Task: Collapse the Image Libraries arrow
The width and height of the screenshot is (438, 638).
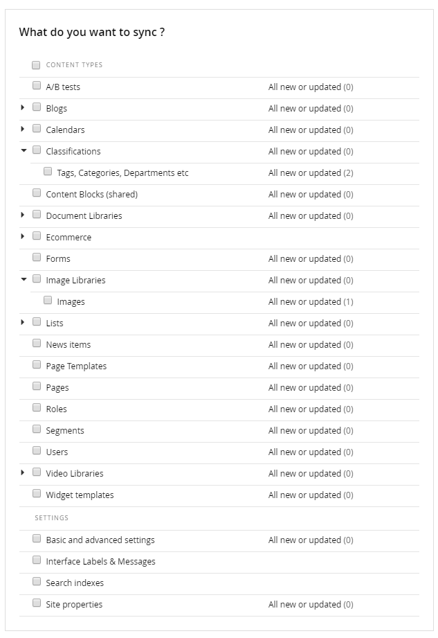Action: [24, 279]
